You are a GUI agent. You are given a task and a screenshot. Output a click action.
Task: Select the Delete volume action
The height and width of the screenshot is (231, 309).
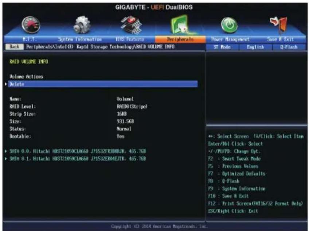[103, 84]
